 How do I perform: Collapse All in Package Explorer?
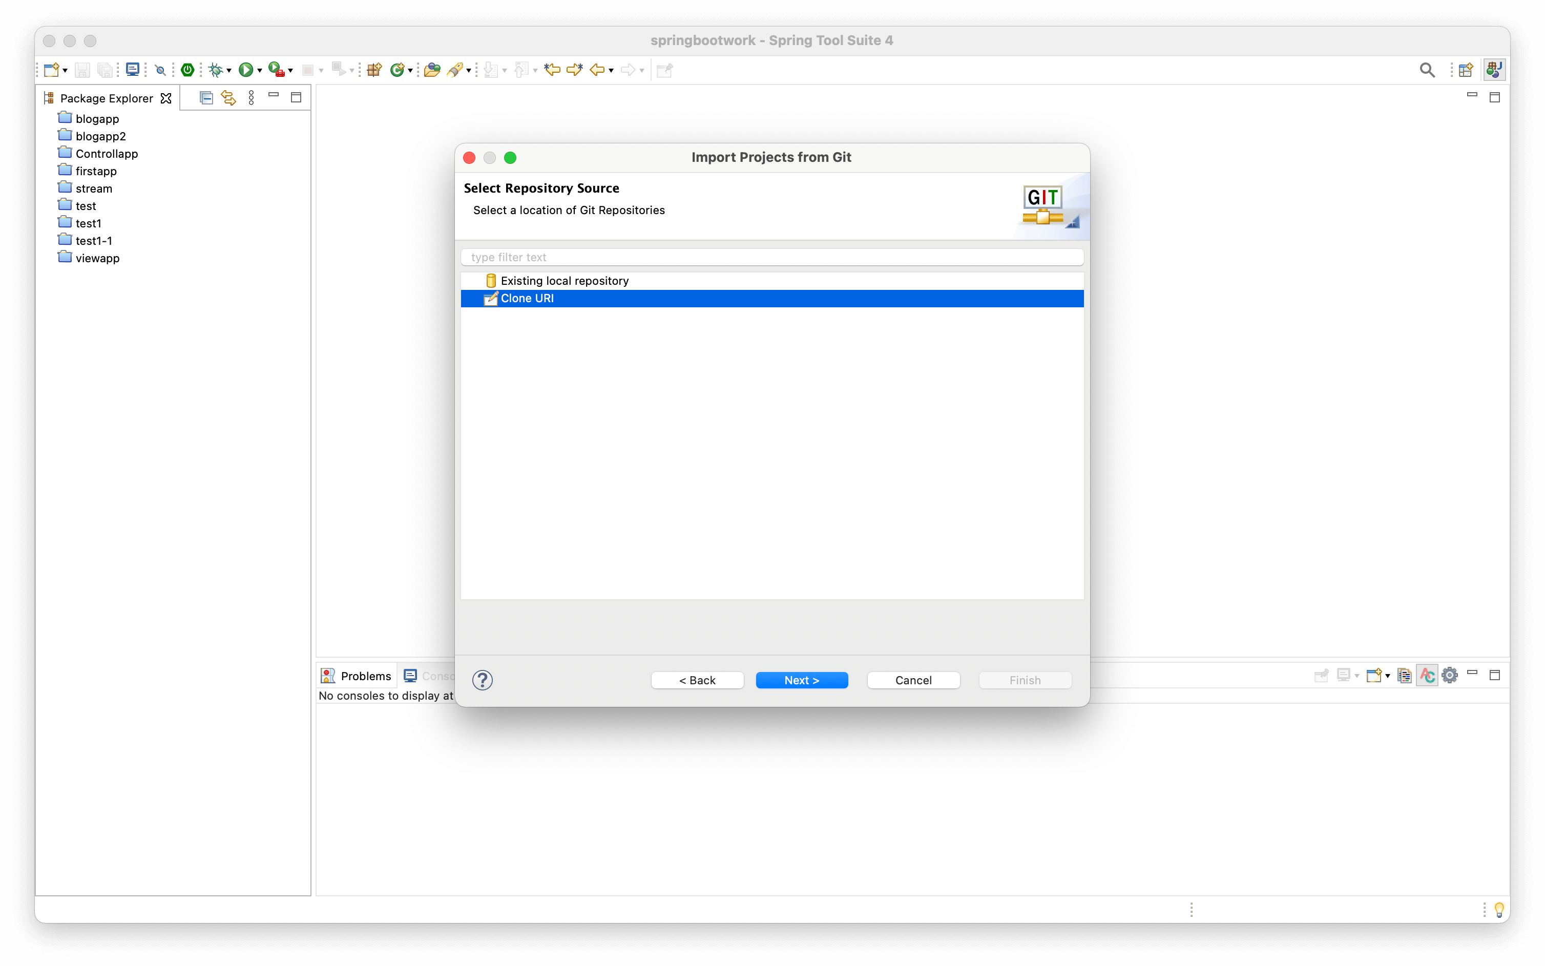point(206,98)
